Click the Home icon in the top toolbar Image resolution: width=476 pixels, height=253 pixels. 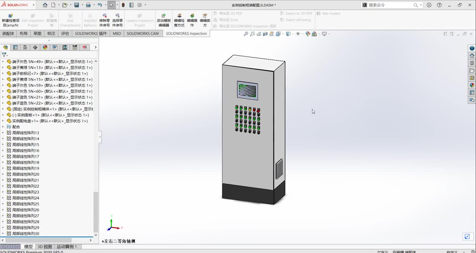[45, 5]
